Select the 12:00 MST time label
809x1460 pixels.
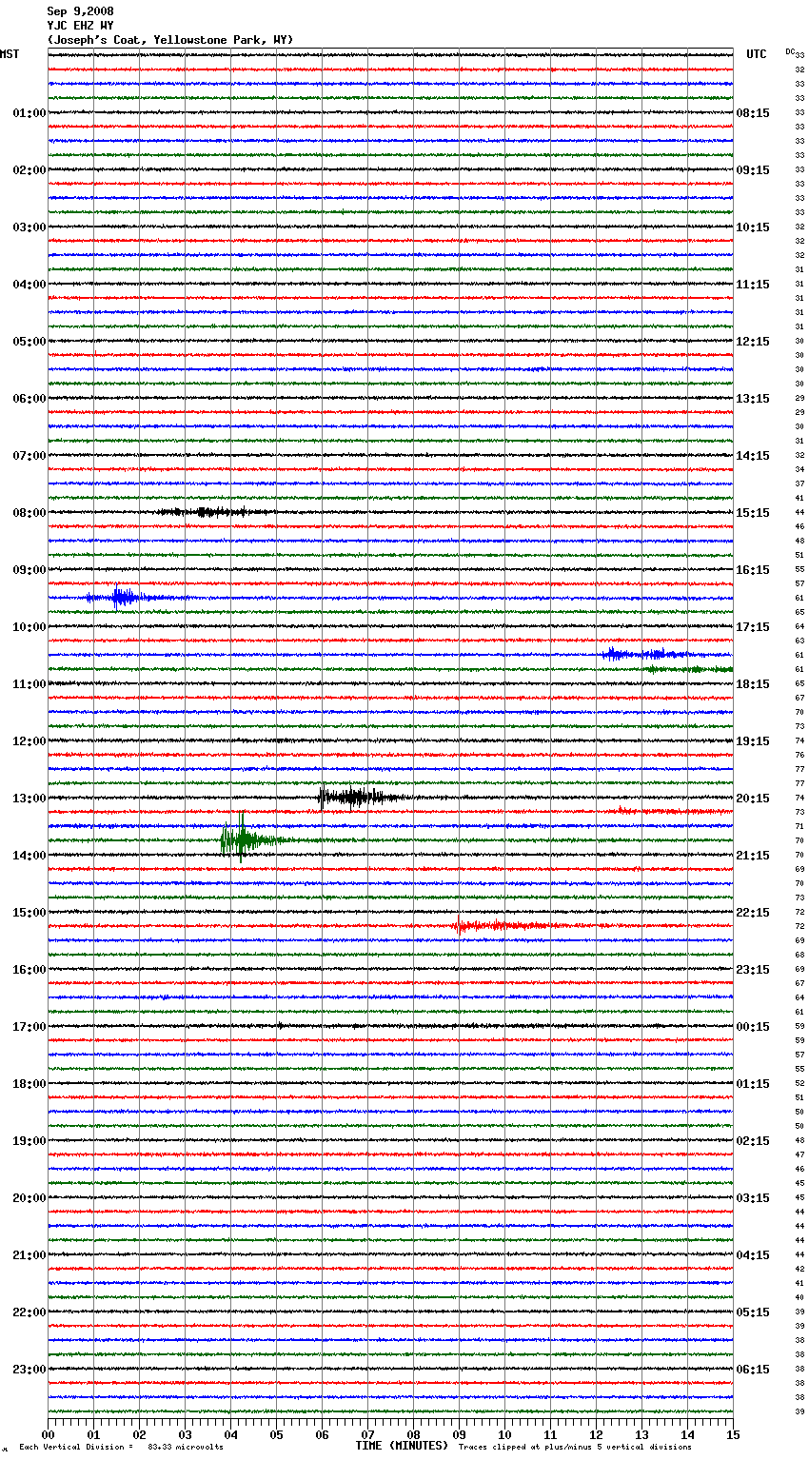click(x=30, y=741)
